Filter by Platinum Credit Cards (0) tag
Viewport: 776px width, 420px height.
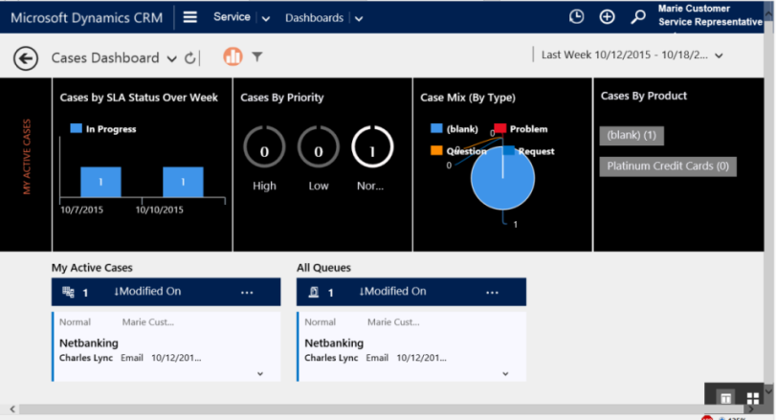click(668, 166)
